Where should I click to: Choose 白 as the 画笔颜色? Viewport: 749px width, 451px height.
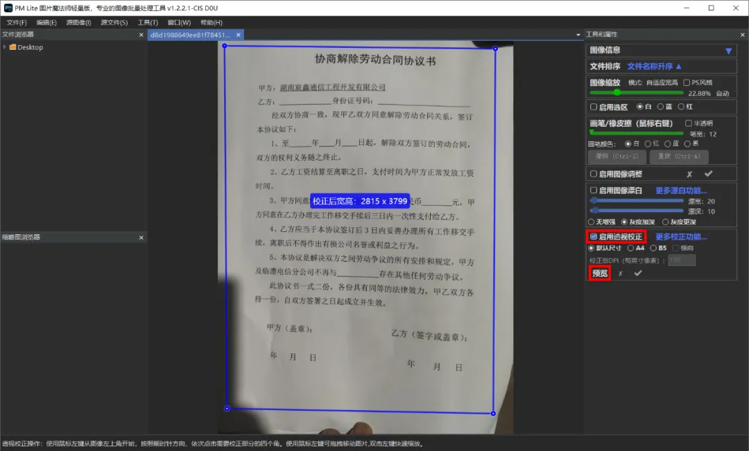coord(628,143)
